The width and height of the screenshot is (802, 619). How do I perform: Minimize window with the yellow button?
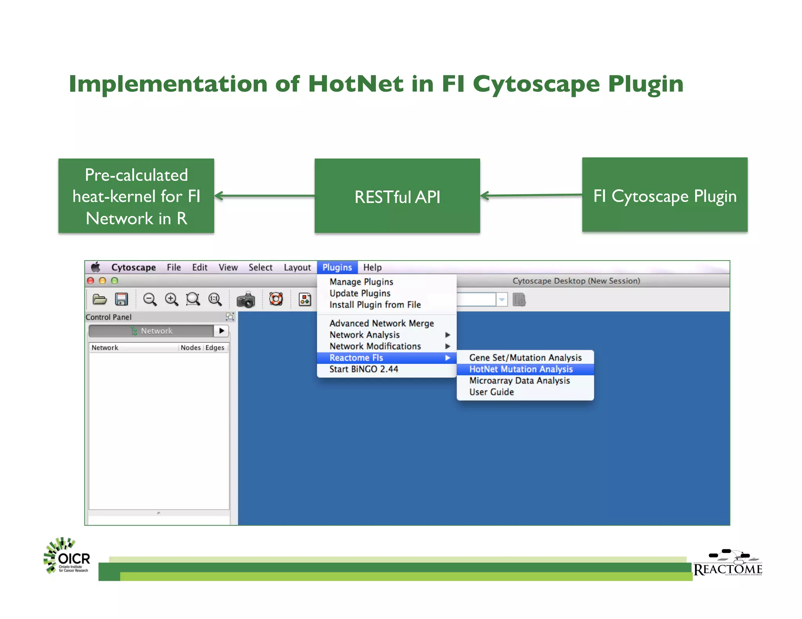click(x=103, y=281)
